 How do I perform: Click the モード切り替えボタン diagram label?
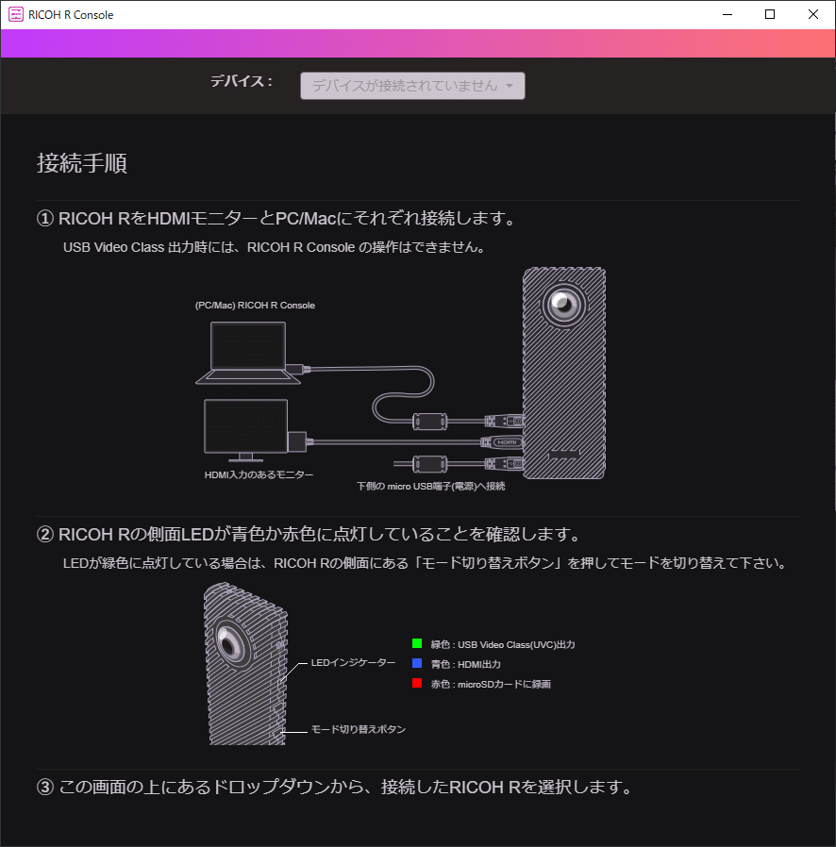(x=359, y=729)
